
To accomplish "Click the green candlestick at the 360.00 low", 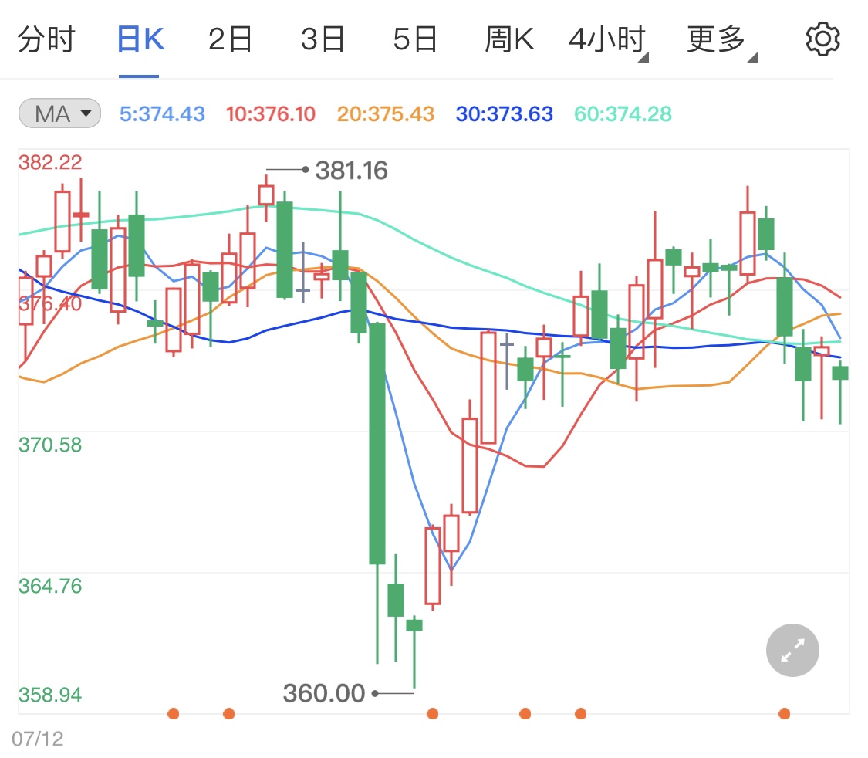I will click(x=414, y=626).
